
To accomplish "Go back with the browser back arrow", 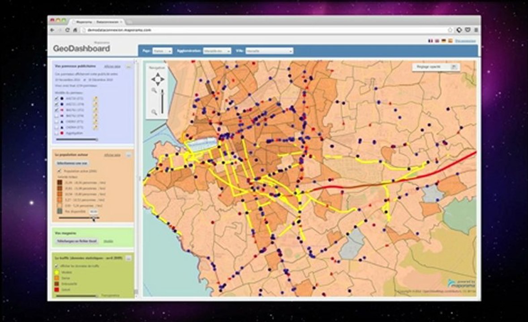I will coord(52,30).
